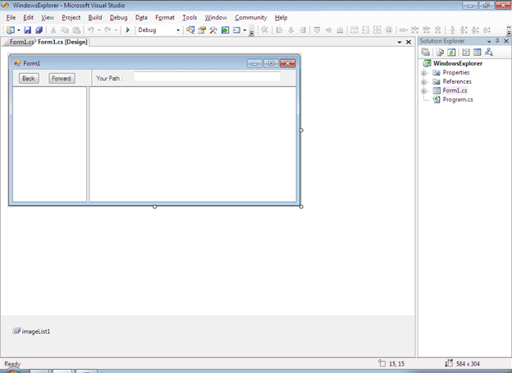Open the Build menu
The image size is (512, 373).
95,17
